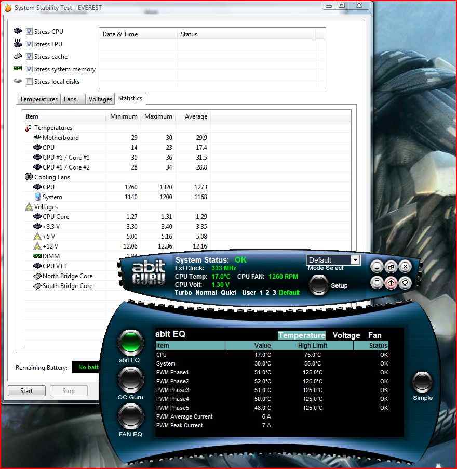Click the round minus button in abit Guru
The image size is (457, 469).
pos(377,267)
